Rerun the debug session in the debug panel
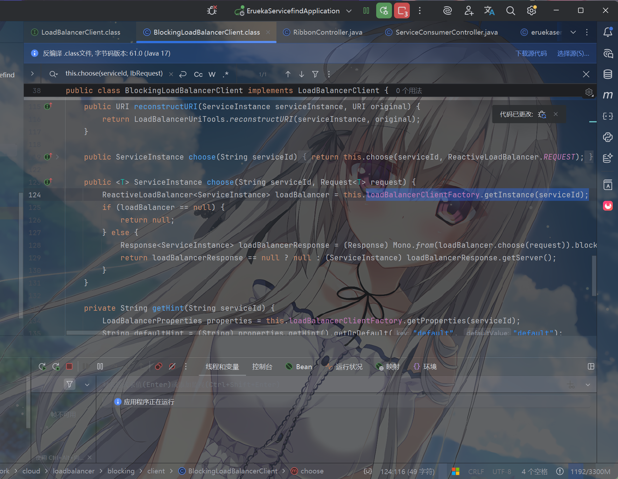Viewport: 618px width, 479px height. pyautogui.click(x=42, y=366)
